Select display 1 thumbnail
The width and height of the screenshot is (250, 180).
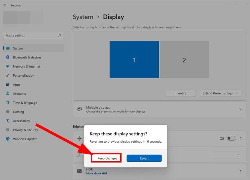tap(134, 59)
